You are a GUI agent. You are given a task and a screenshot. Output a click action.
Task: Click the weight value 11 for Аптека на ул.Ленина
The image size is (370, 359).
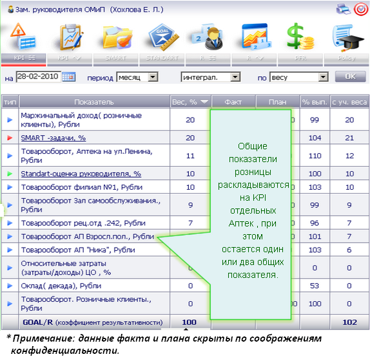point(190,156)
